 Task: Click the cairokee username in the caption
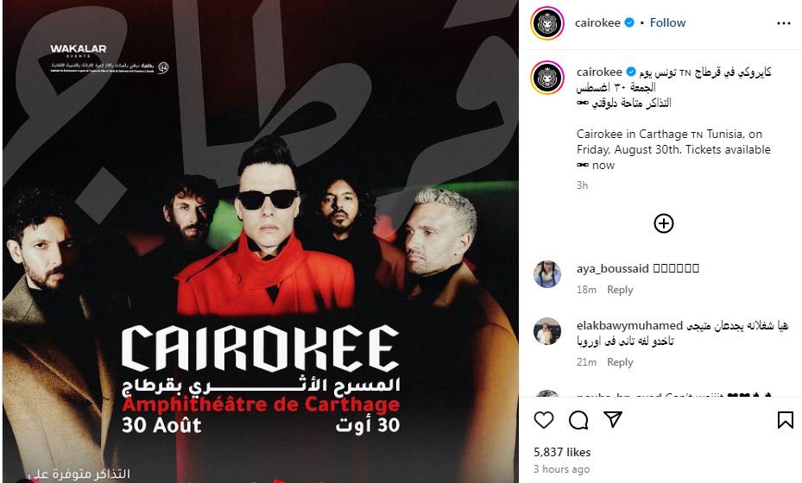pos(599,72)
